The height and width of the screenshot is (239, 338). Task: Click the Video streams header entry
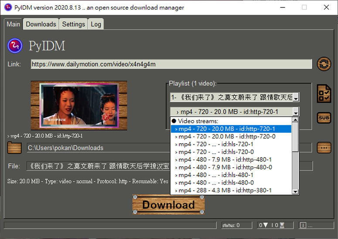(x=231, y=121)
